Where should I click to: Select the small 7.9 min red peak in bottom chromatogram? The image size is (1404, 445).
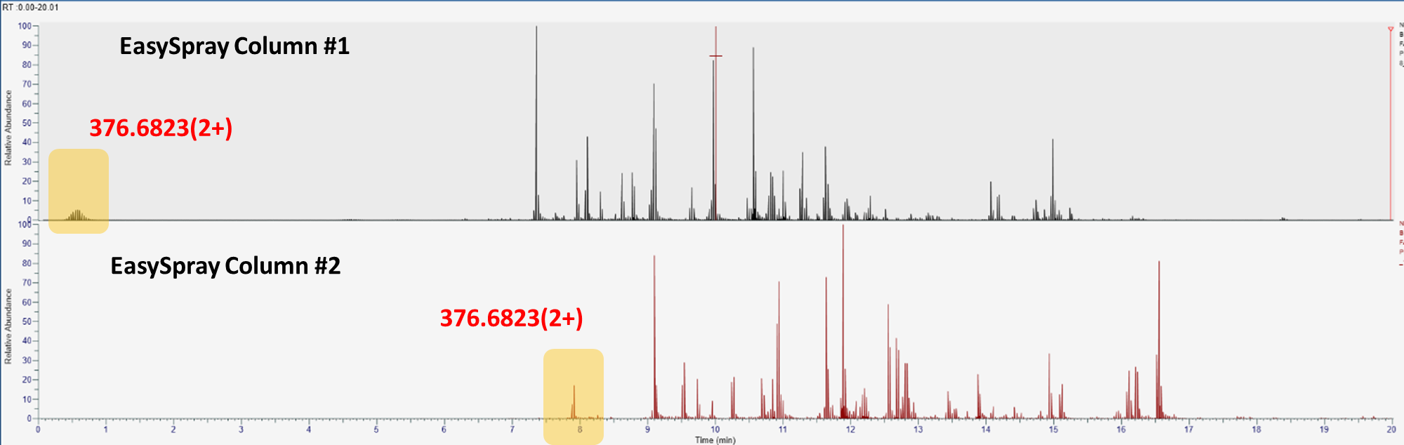[574, 402]
